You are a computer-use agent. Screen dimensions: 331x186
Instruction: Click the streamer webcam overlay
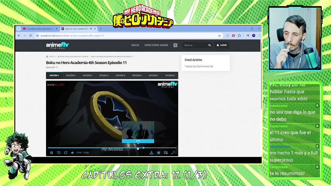click(x=295, y=38)
